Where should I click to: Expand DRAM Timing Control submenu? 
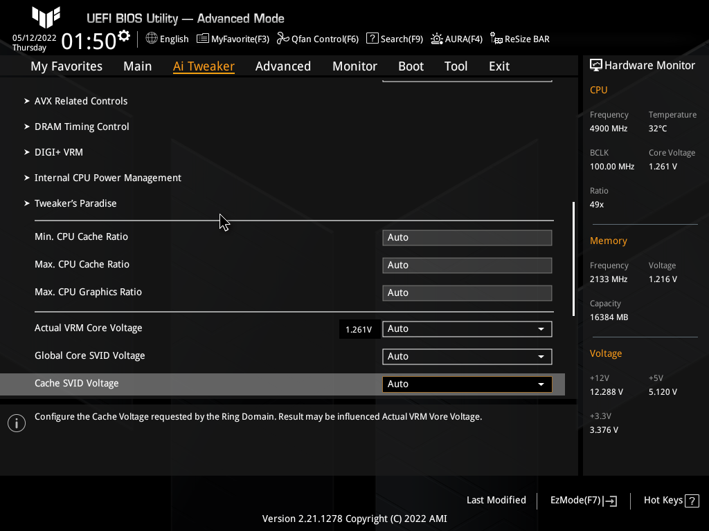[82, 127]
